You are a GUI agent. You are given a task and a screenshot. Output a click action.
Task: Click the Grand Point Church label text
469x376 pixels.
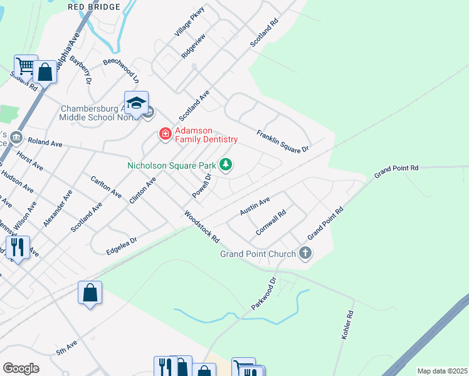tap(258, 254)
